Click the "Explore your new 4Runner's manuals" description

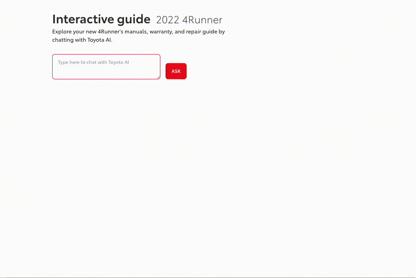(139, 36)
